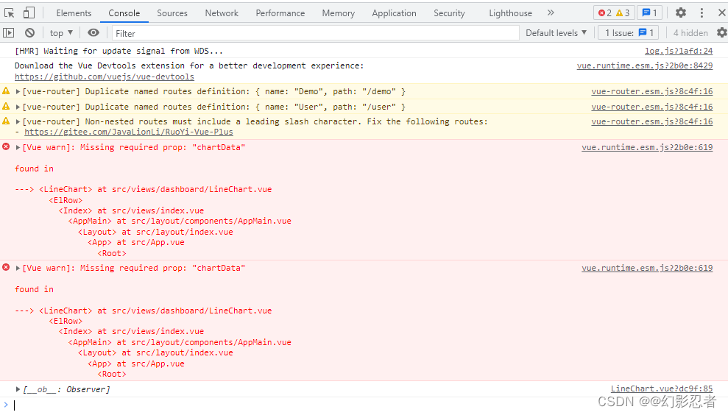Activate the inspect element picker icon
728x415 pixels.
[10, 13]
